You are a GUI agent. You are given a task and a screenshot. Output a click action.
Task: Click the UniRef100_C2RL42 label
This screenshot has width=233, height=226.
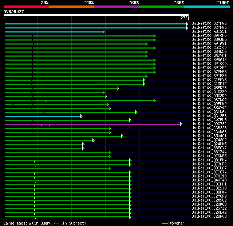point(209,212)
